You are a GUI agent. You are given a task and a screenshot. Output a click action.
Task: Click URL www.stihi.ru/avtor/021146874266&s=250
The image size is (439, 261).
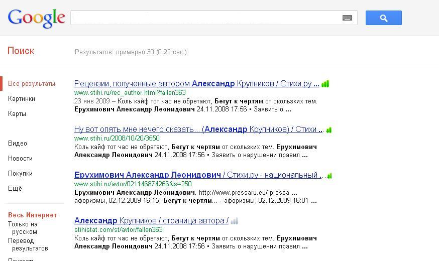(133, 184)
